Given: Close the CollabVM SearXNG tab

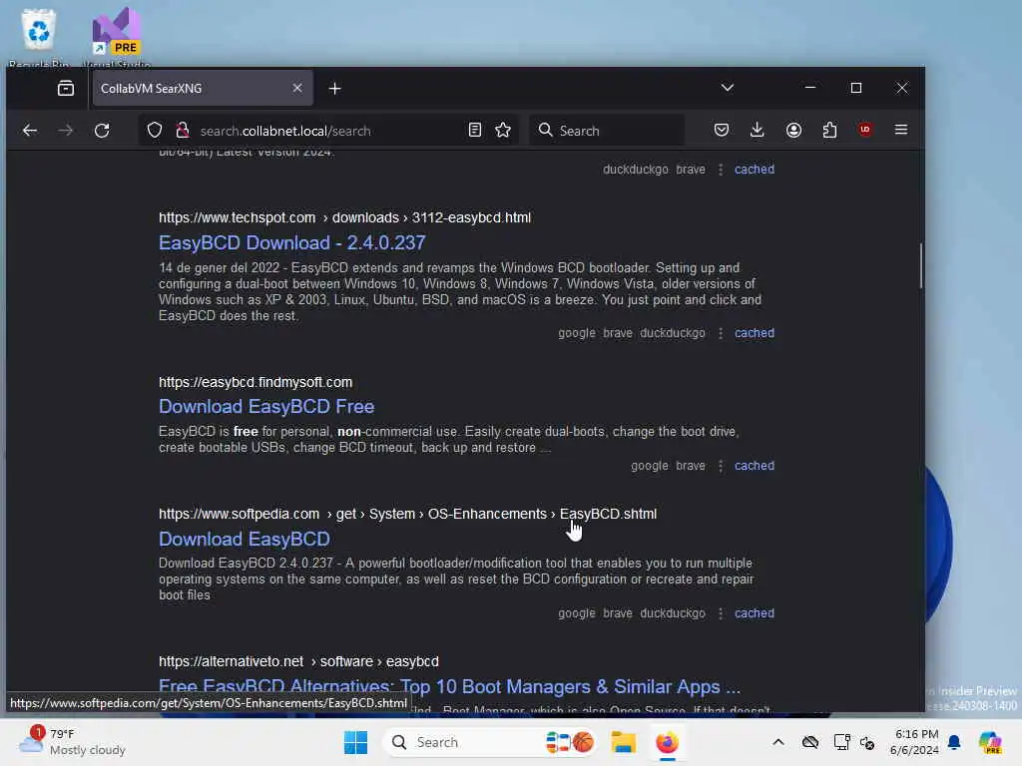Looking at the screenshot, I should pyautogui.click(x=297, y=88).
